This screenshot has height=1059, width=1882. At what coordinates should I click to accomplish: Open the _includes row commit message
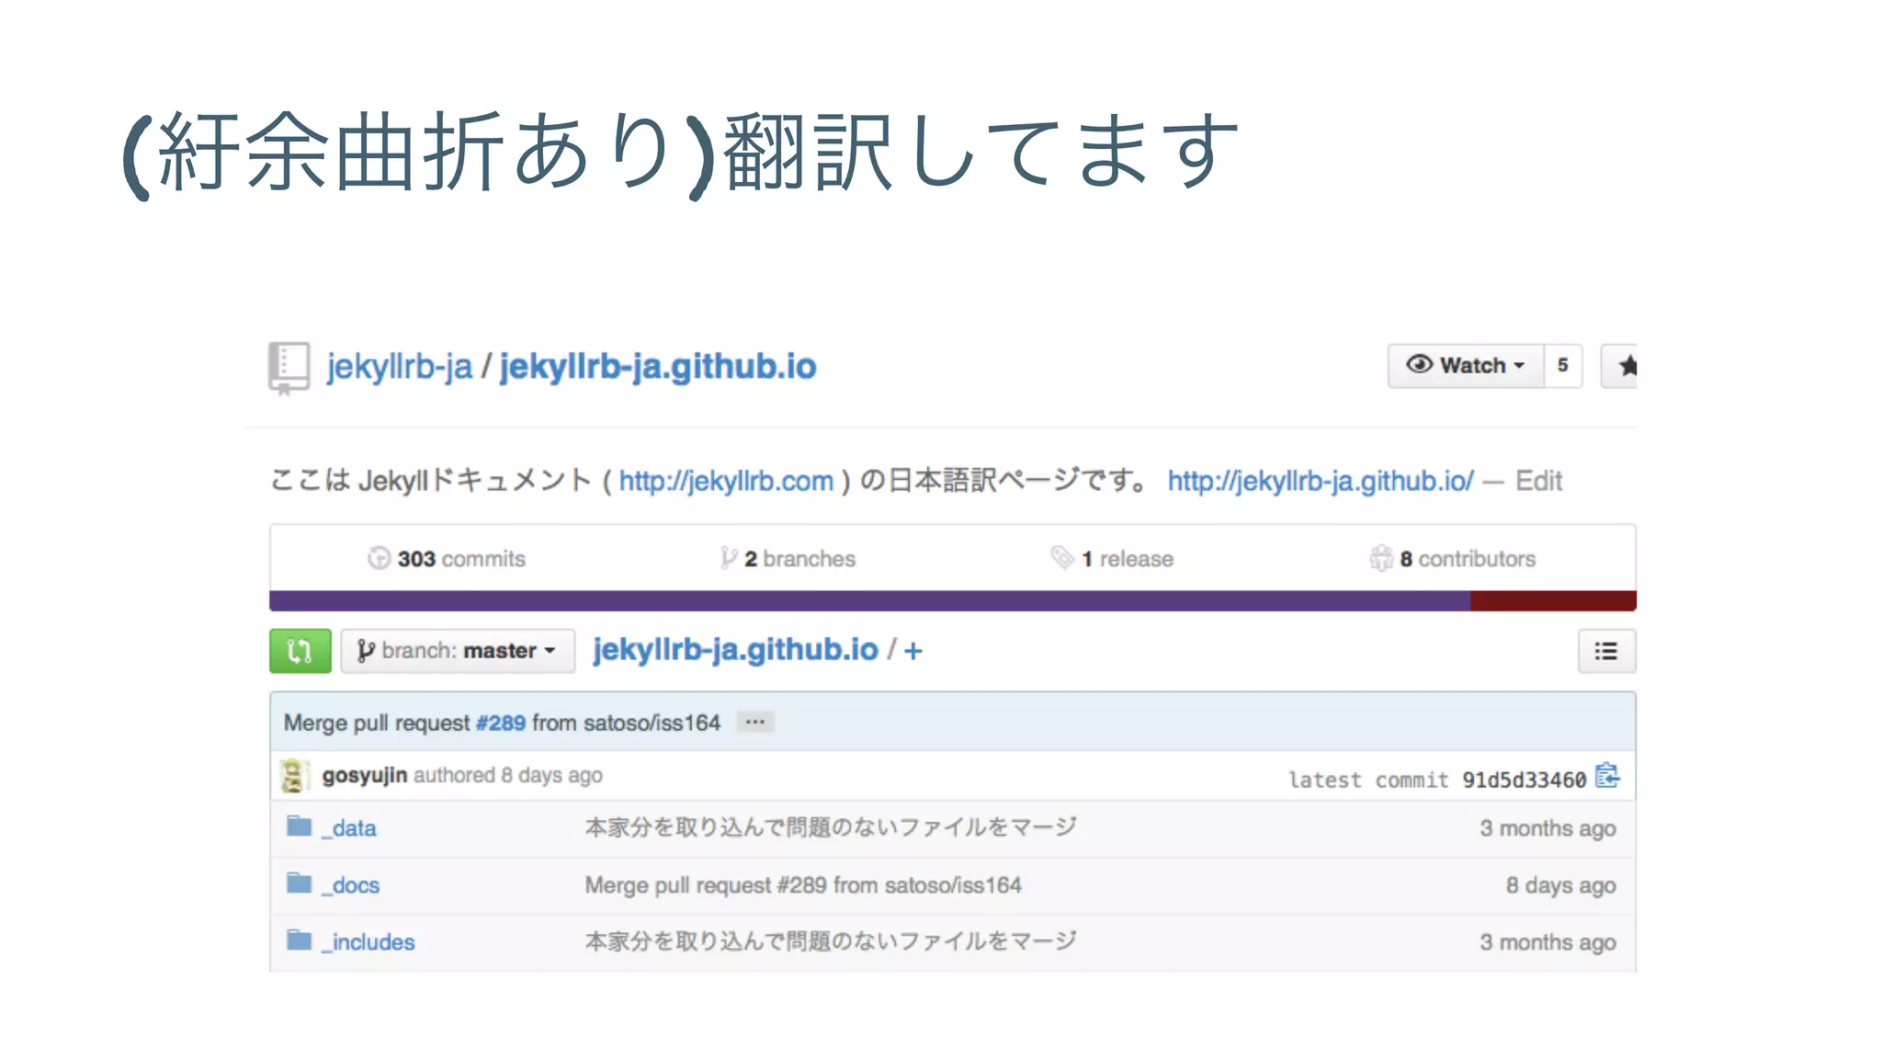click(x=831, y=941)
